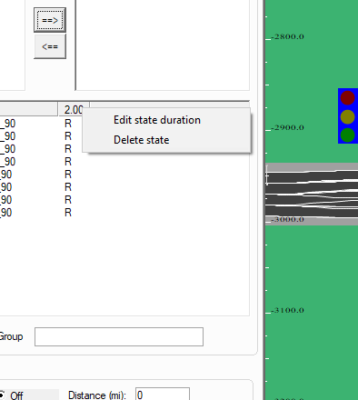Click the <== move left button
Image resolution: width=358 pixels, height=400 pixels.
(50, 46)
